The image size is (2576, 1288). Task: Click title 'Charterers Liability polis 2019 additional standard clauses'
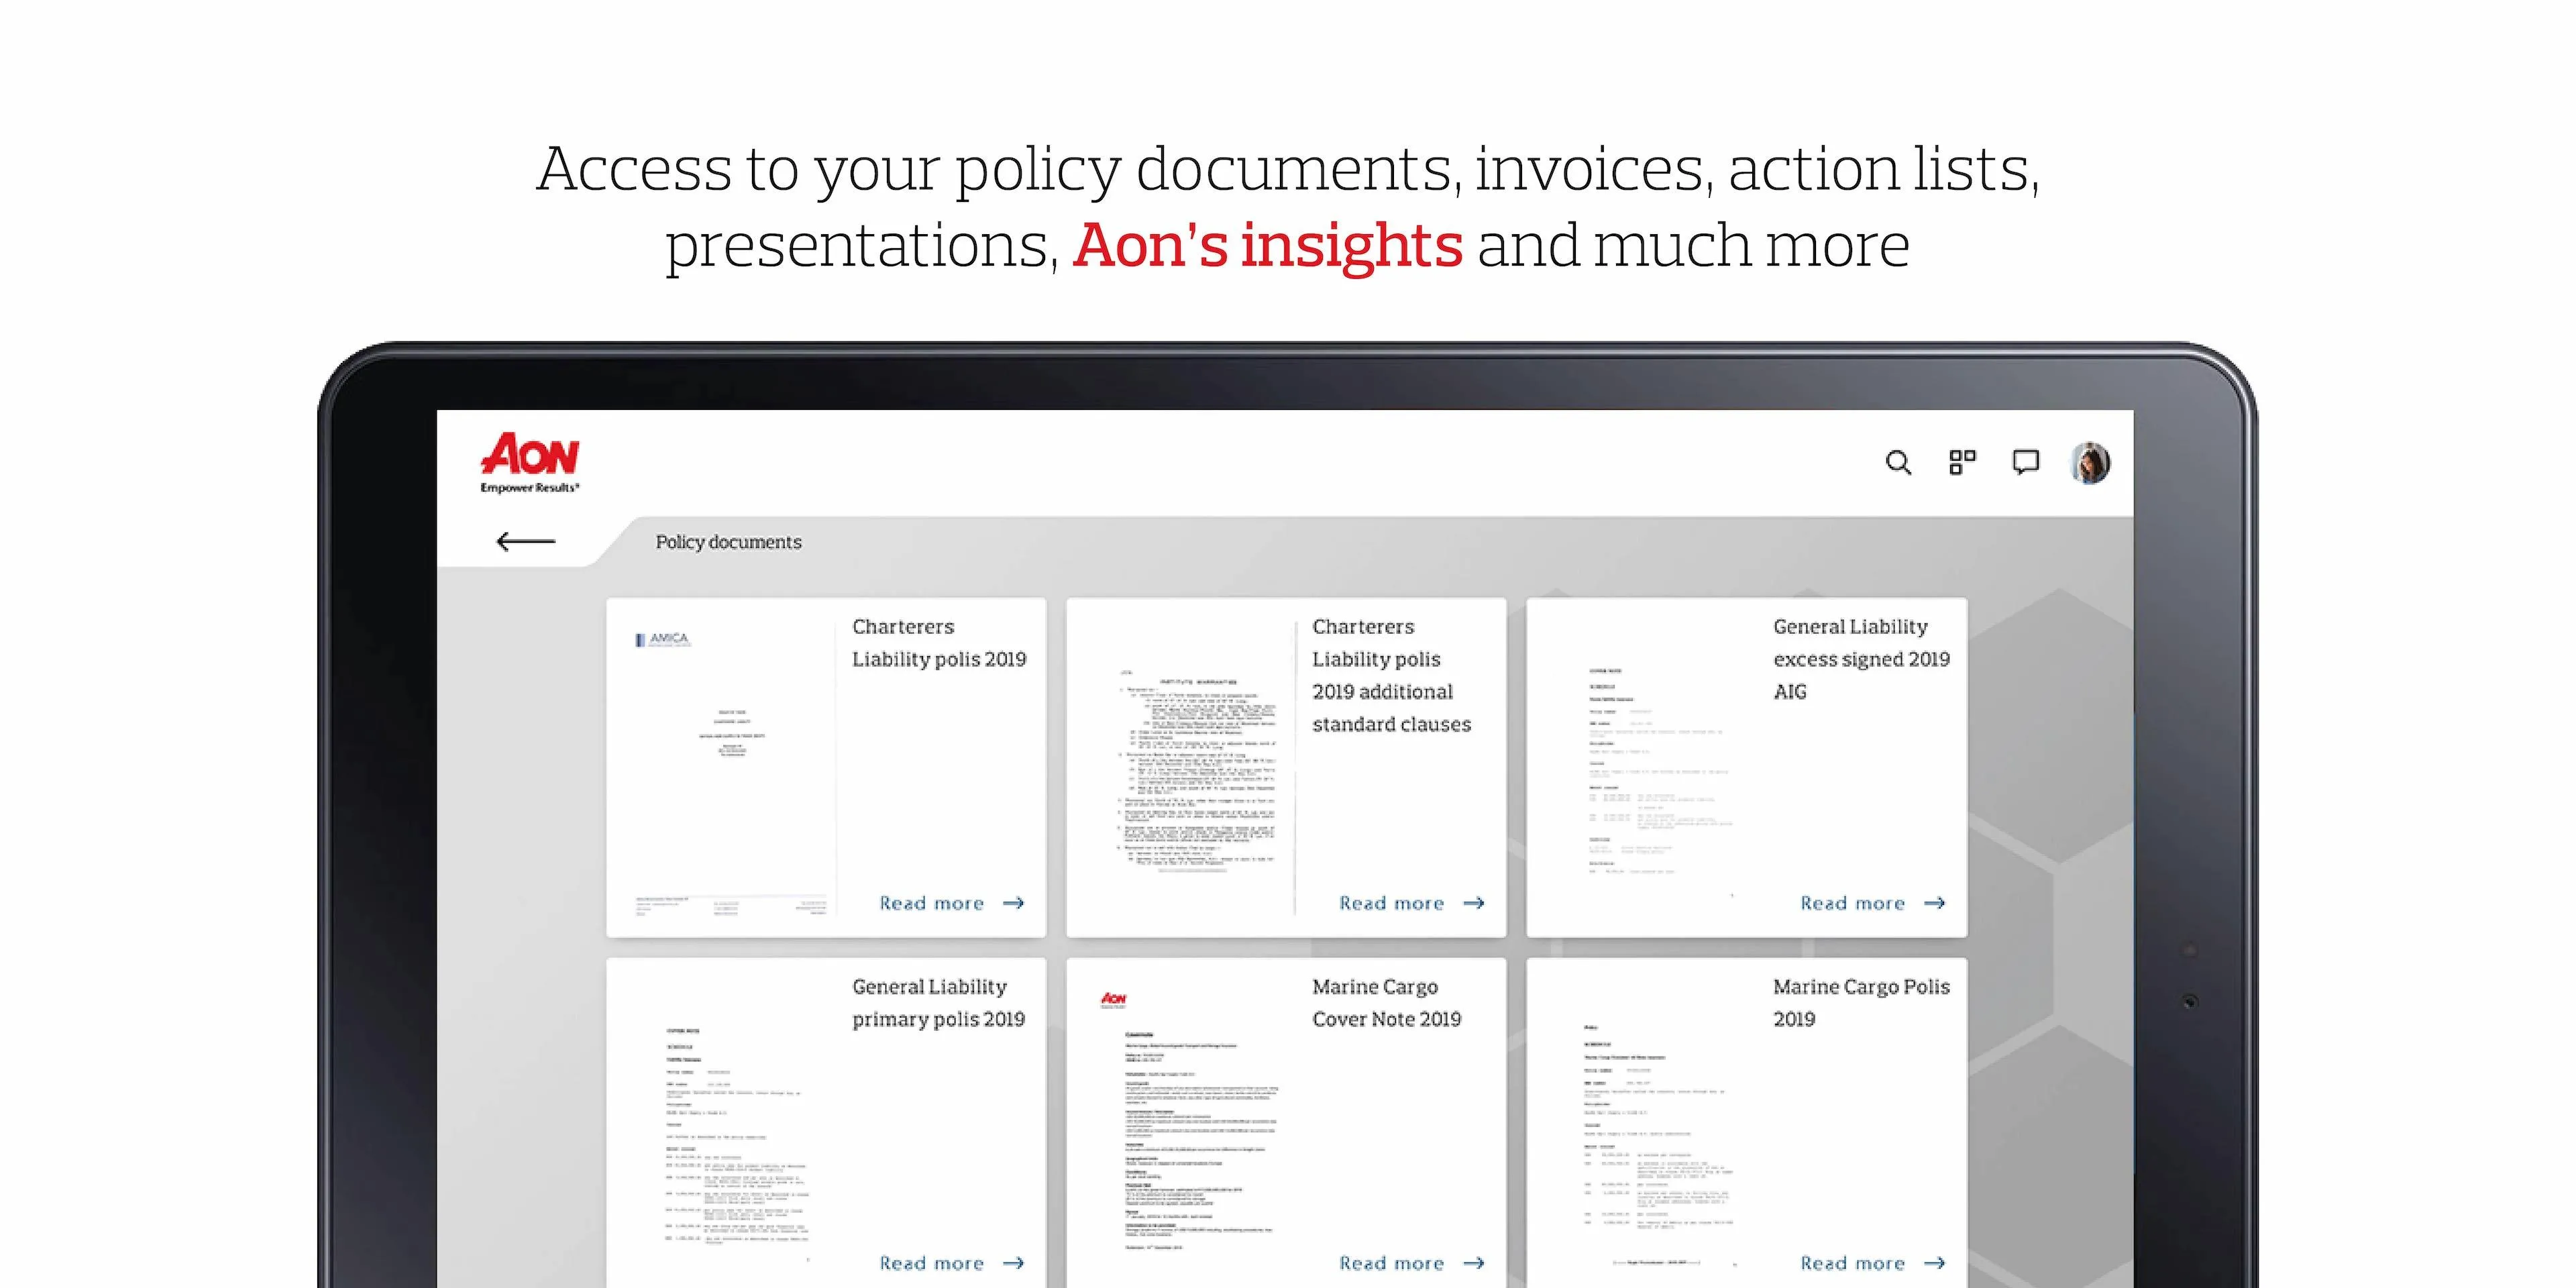(x=1391, y=675)
